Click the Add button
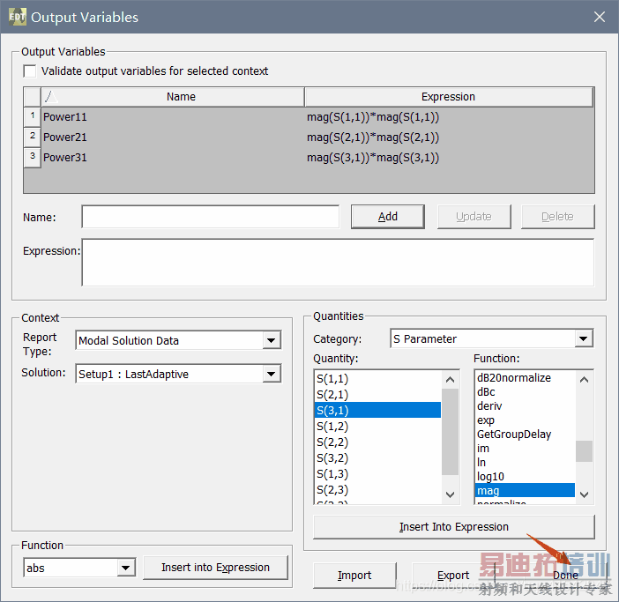 388,217
